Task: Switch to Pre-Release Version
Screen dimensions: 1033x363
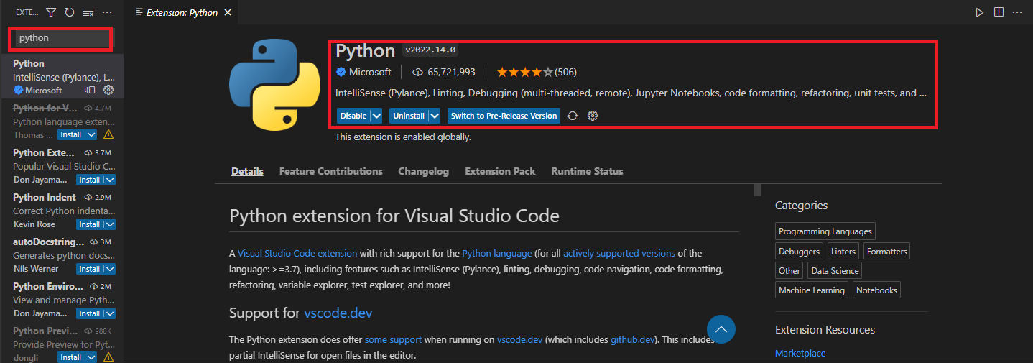Action: click(504, 116)
